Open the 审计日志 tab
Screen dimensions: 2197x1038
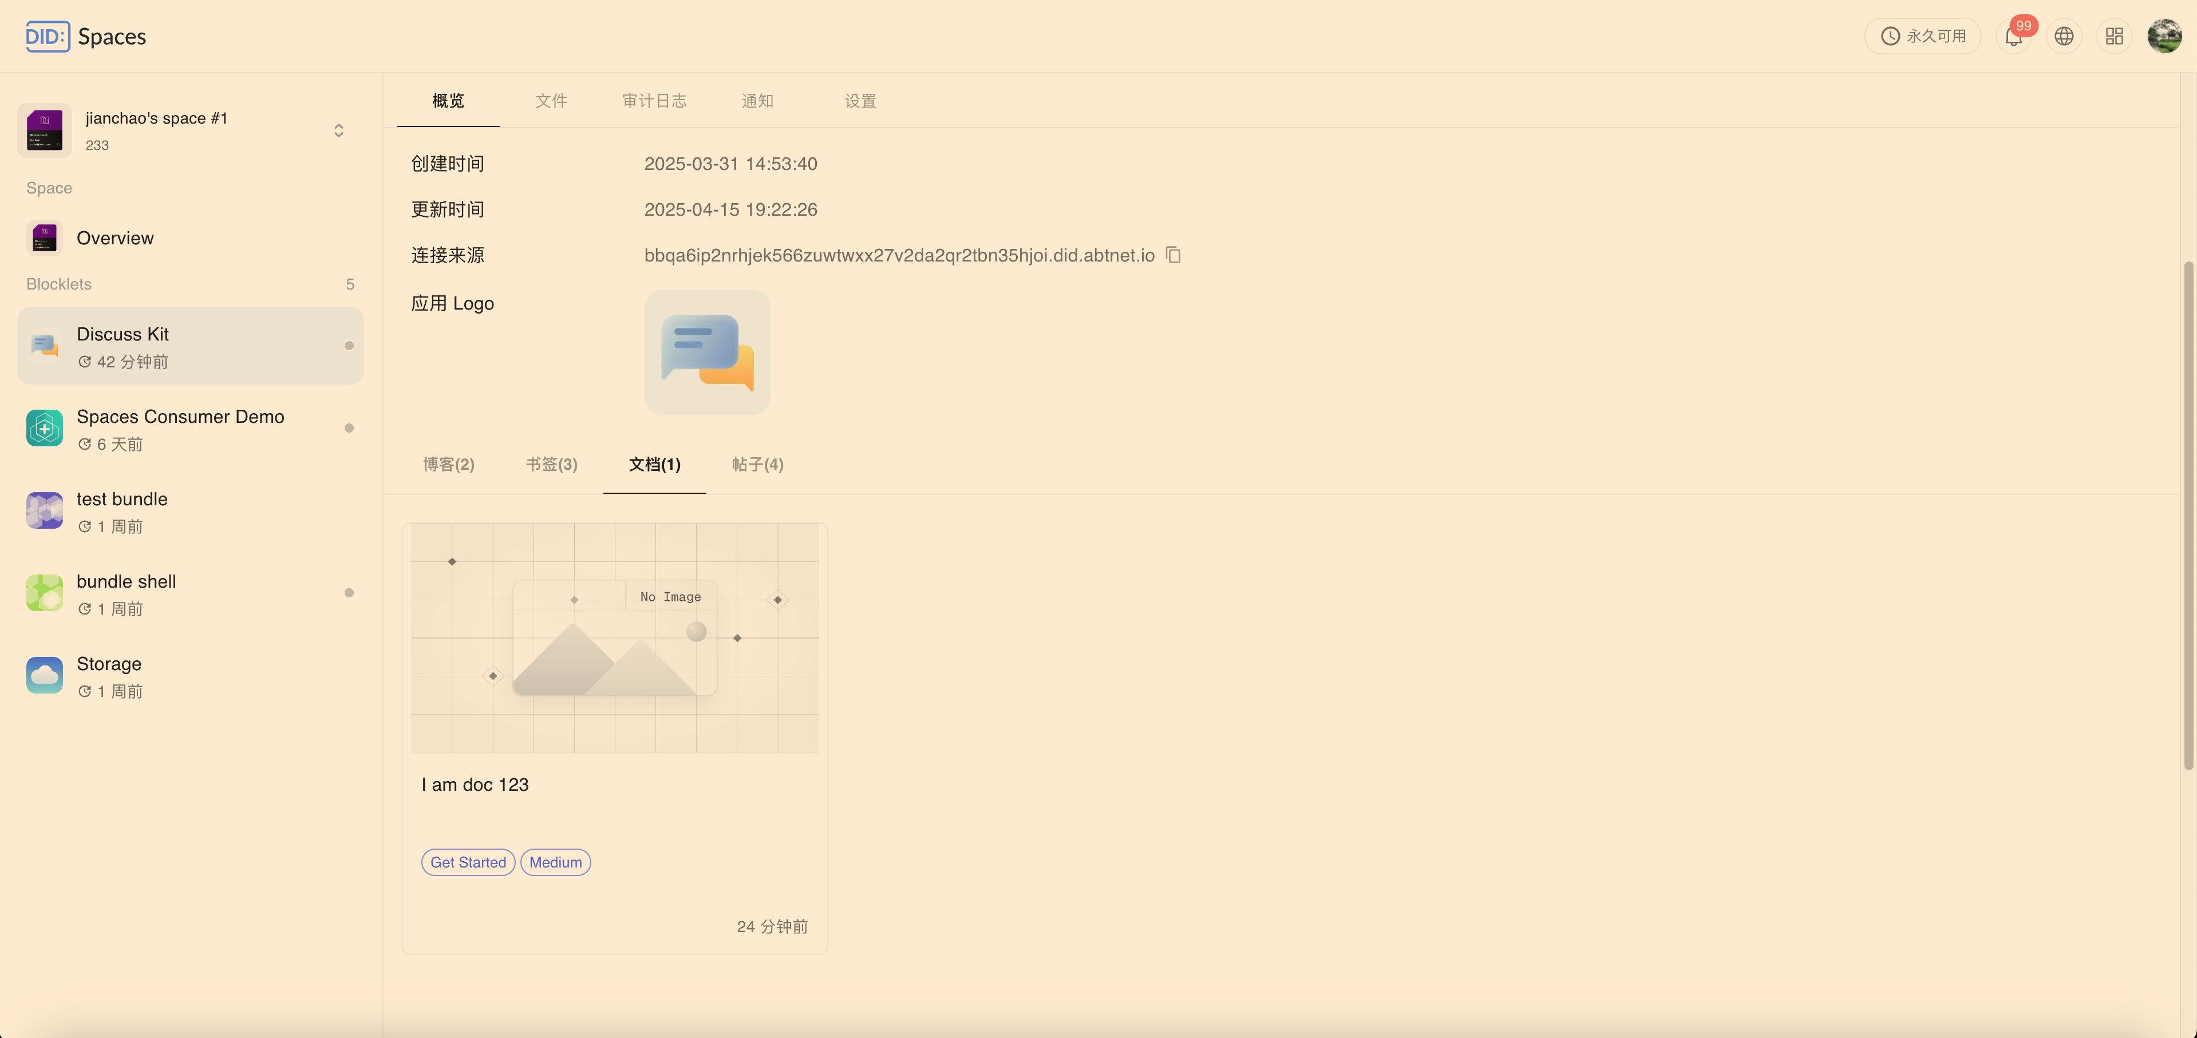click(x=654, y=101)
